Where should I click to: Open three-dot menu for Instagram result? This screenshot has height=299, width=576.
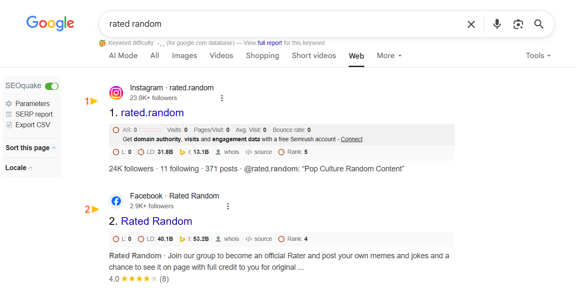[222, 98]
